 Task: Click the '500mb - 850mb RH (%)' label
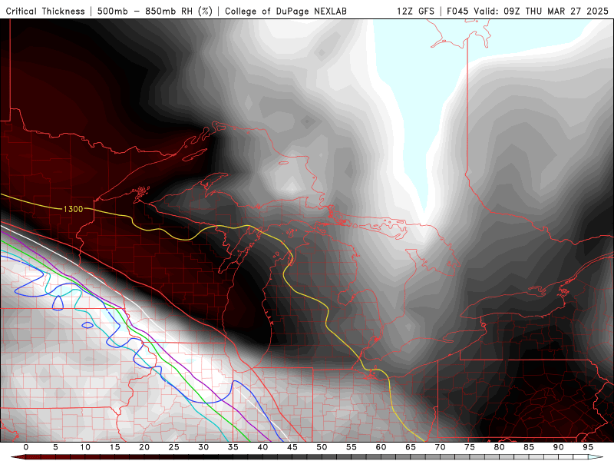coord(155,11)
